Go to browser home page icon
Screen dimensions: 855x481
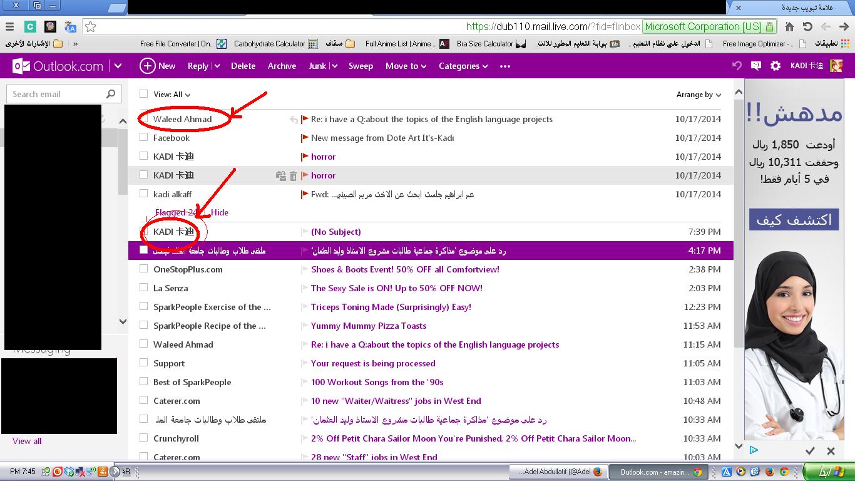click(789, 27)
